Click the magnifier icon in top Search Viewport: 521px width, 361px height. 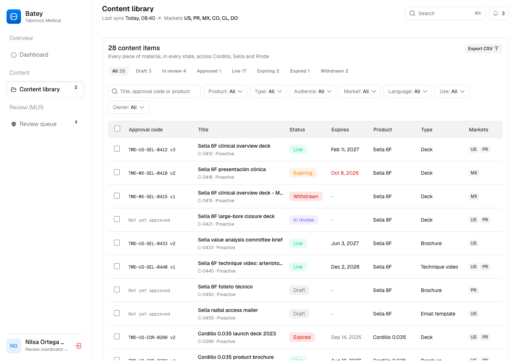(x=412, y=13)
